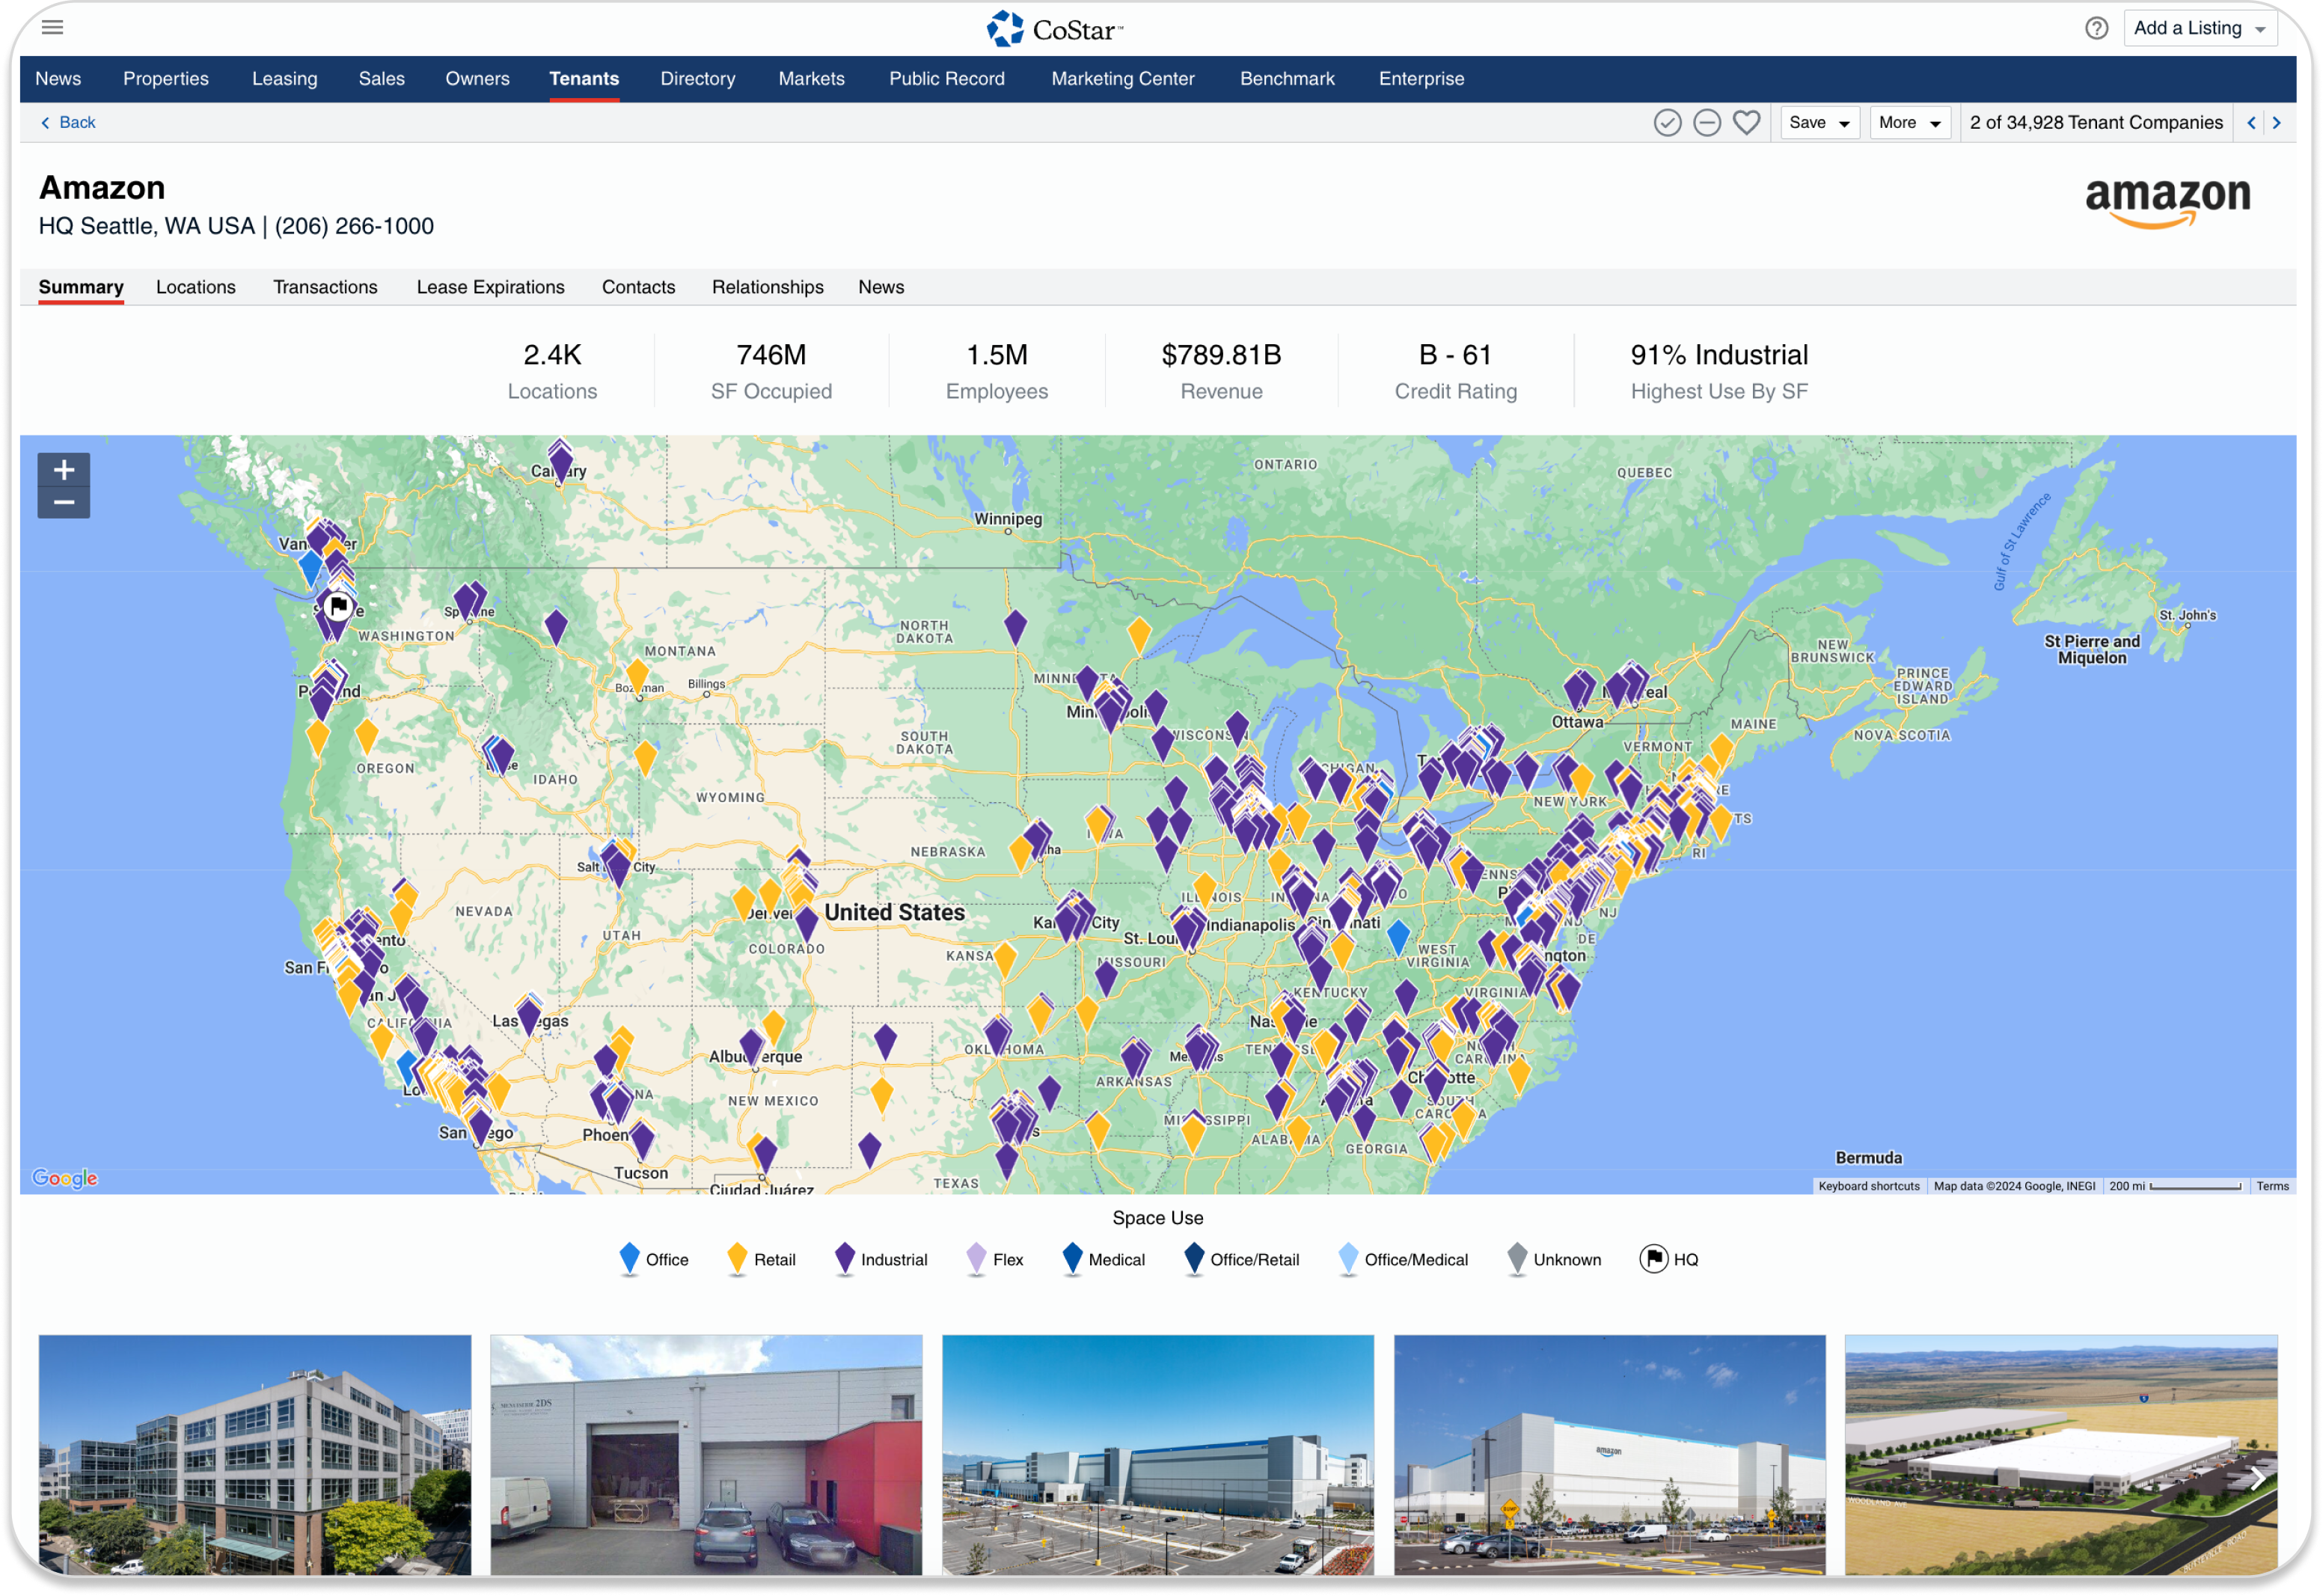Open the Terms link on the map
Screen dimensions: 2323x1596
click(2271, 1186)
